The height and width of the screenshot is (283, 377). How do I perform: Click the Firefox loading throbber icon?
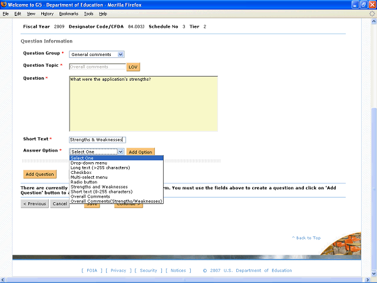372,14
